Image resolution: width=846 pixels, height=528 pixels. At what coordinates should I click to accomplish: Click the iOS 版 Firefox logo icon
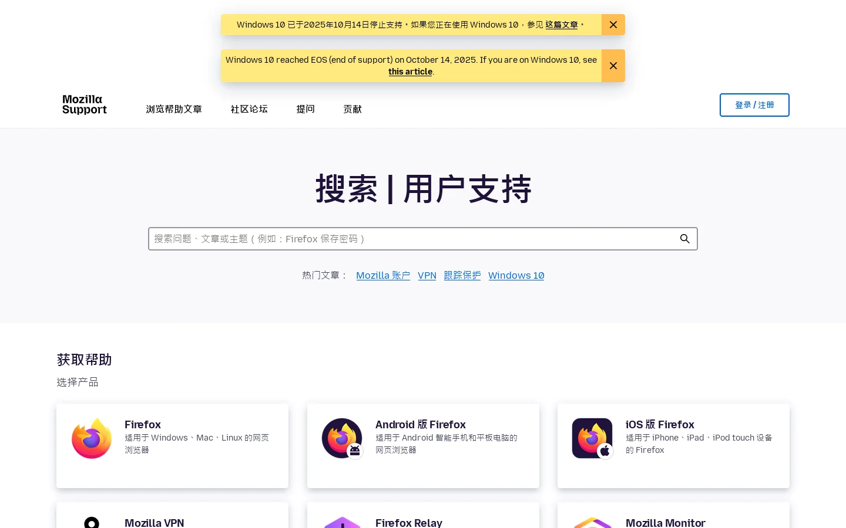593,438
